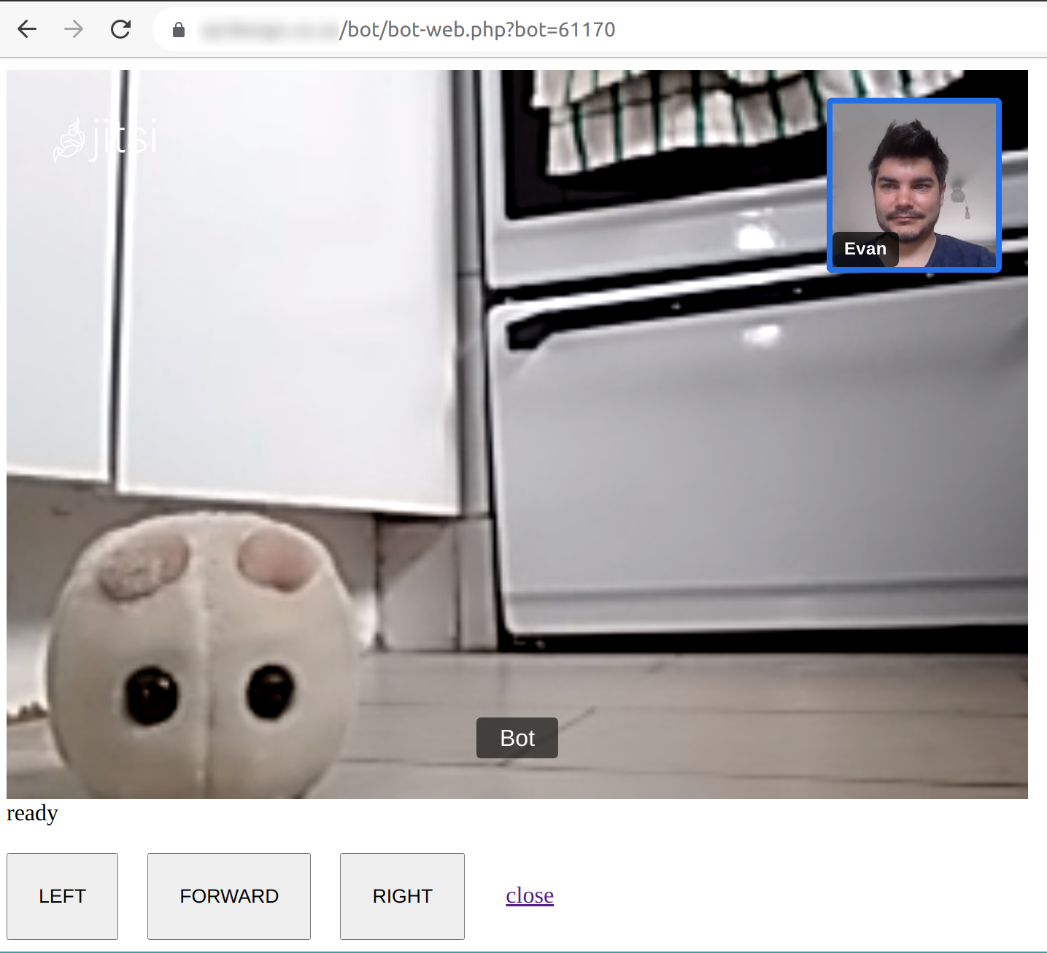The height and width of the screenshot is (953, 1047).
Task: Click the padlock security icon in address bar
Action: (x=177, y=30)
